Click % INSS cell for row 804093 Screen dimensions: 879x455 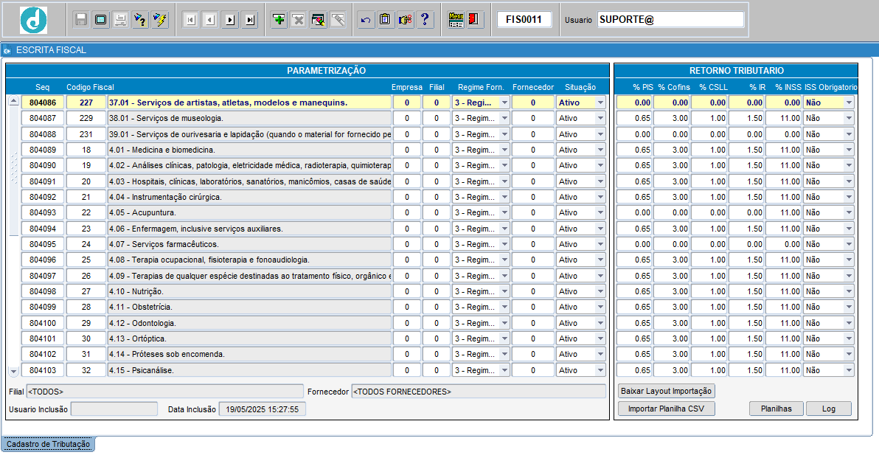[x=783, y=213]
